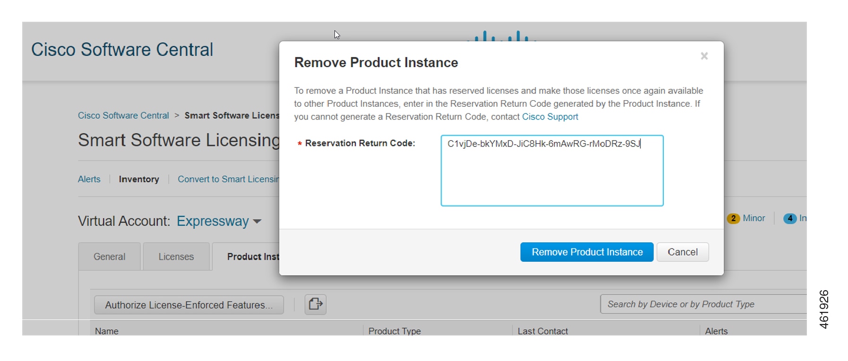Open the Cisco Support link
The image size is (848, 361).
(550, 117)
